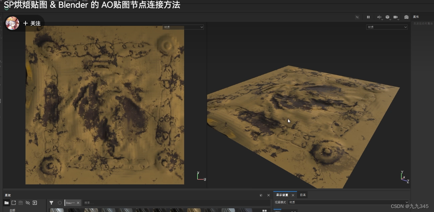Open the symmetry settings icon dropdown

coord(379,17)
